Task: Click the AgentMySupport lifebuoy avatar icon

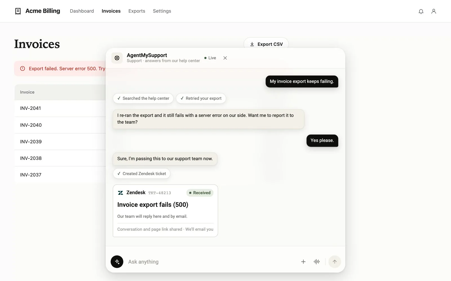Action: click(x=117, y=58)
